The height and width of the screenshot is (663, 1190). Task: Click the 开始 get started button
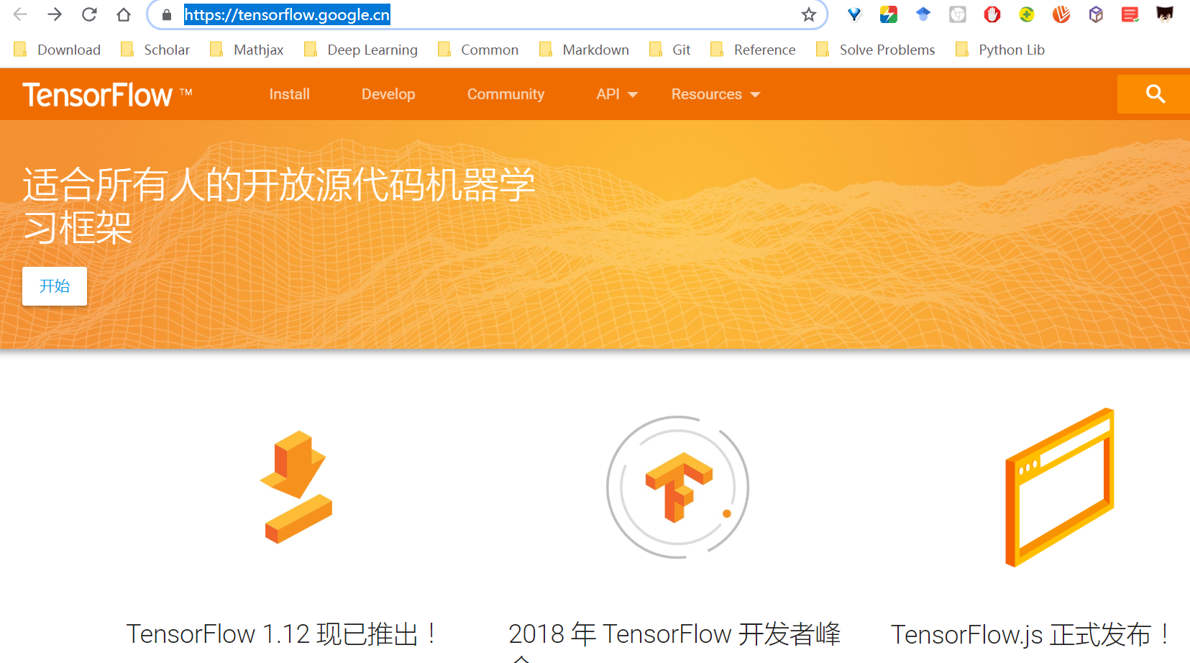pos(55,286)
